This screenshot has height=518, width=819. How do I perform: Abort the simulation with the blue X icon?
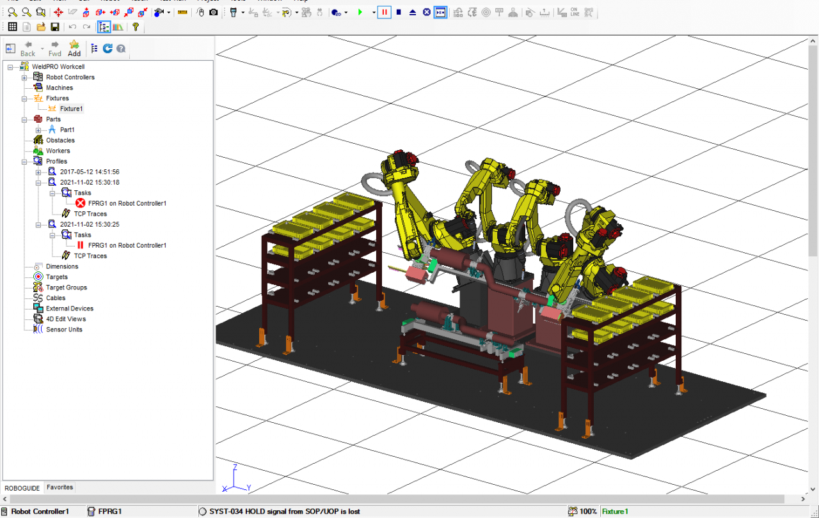426,11
